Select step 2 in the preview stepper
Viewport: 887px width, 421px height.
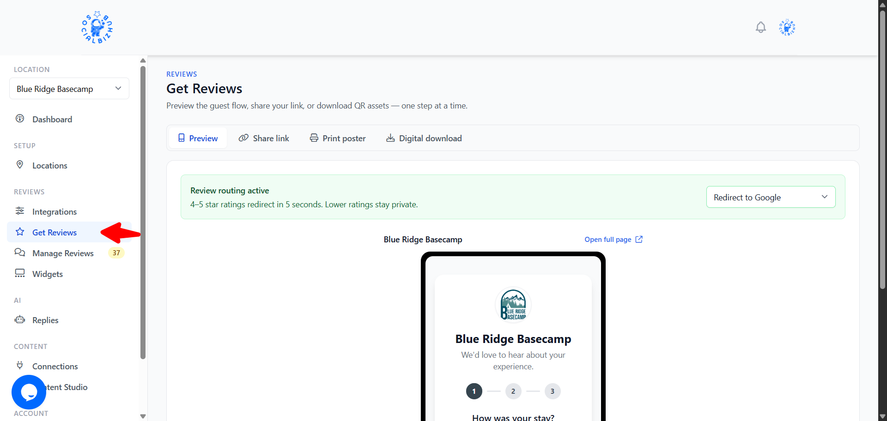[x=513, y=391]
